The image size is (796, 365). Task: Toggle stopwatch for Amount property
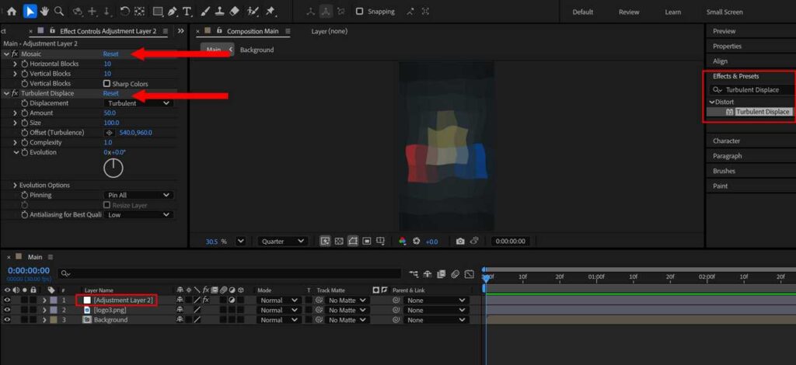click(24, 113)
